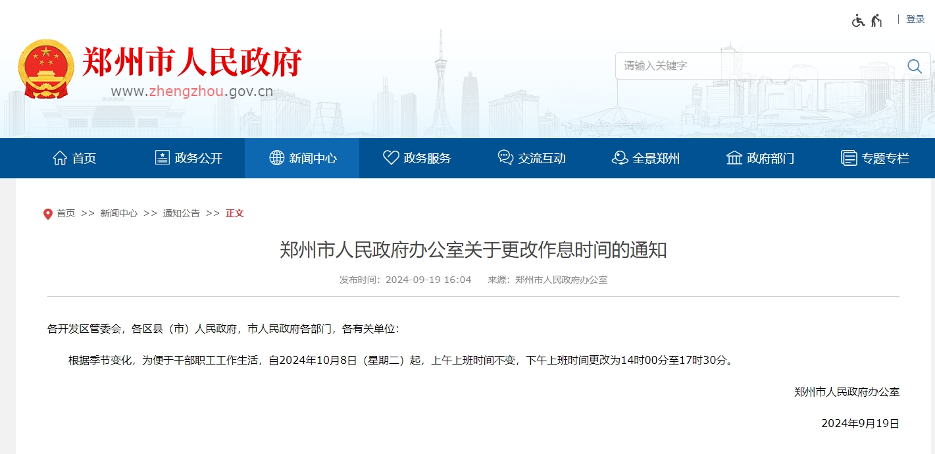Click the 发布时间 2024-09-19 16:04 text
Viewport: 935px width, 454px height.
tap(405, 280)
